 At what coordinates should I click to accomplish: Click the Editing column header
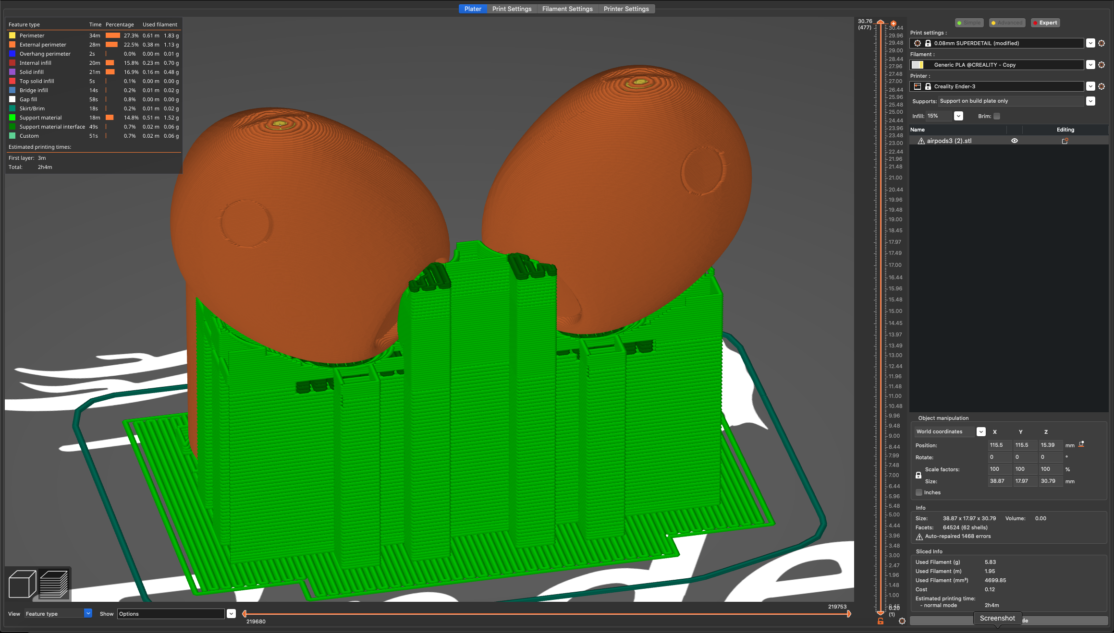pyautogui.click(x=1065, y=130)
